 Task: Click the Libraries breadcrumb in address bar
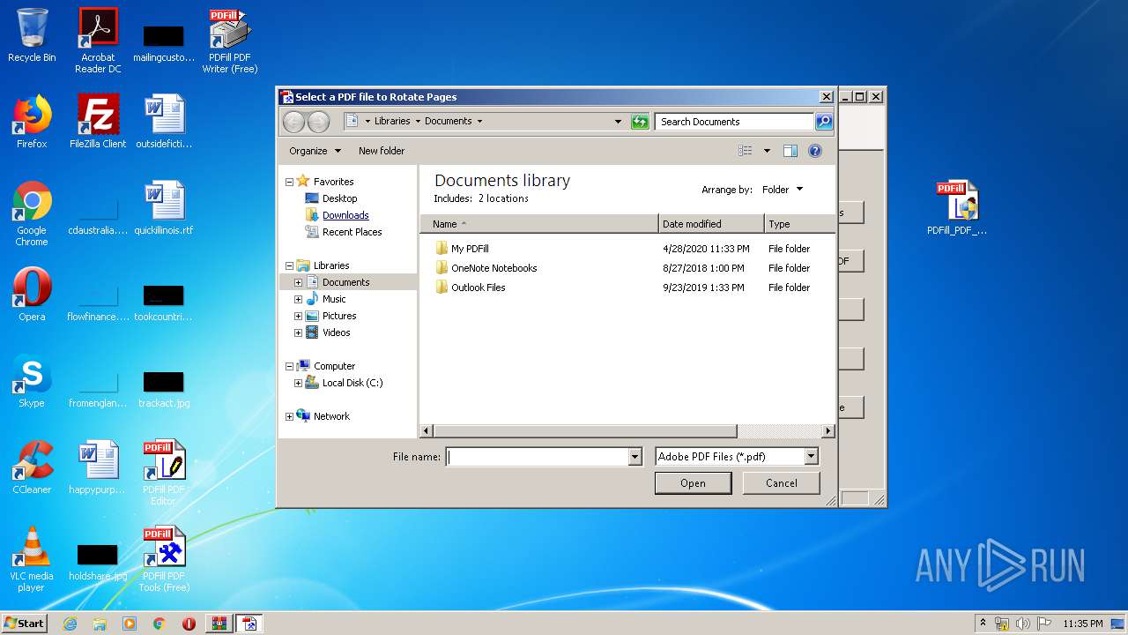coord(392,121)
